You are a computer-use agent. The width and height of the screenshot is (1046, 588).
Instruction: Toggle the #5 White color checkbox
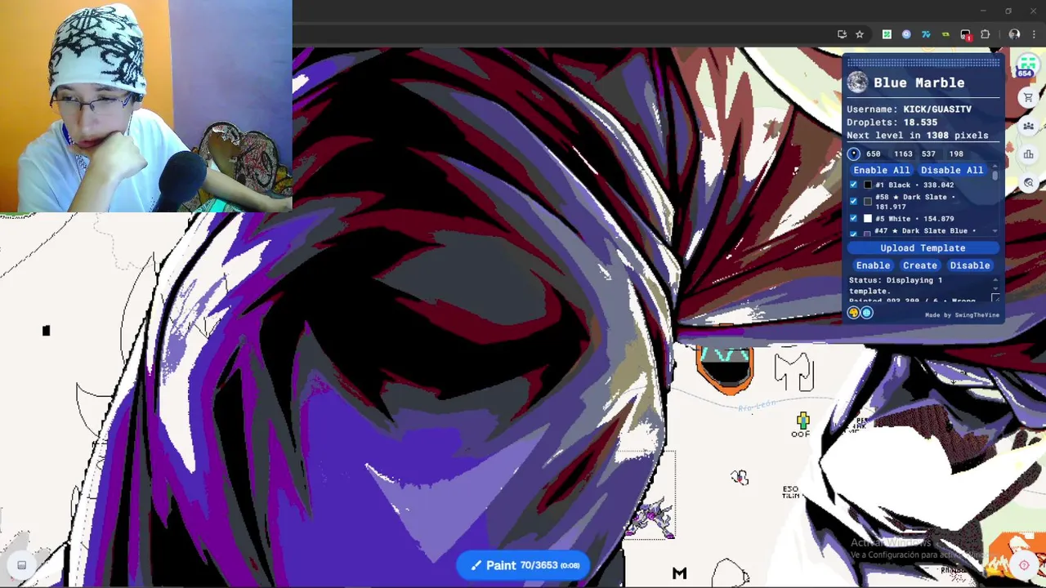(x=854, y=218)
